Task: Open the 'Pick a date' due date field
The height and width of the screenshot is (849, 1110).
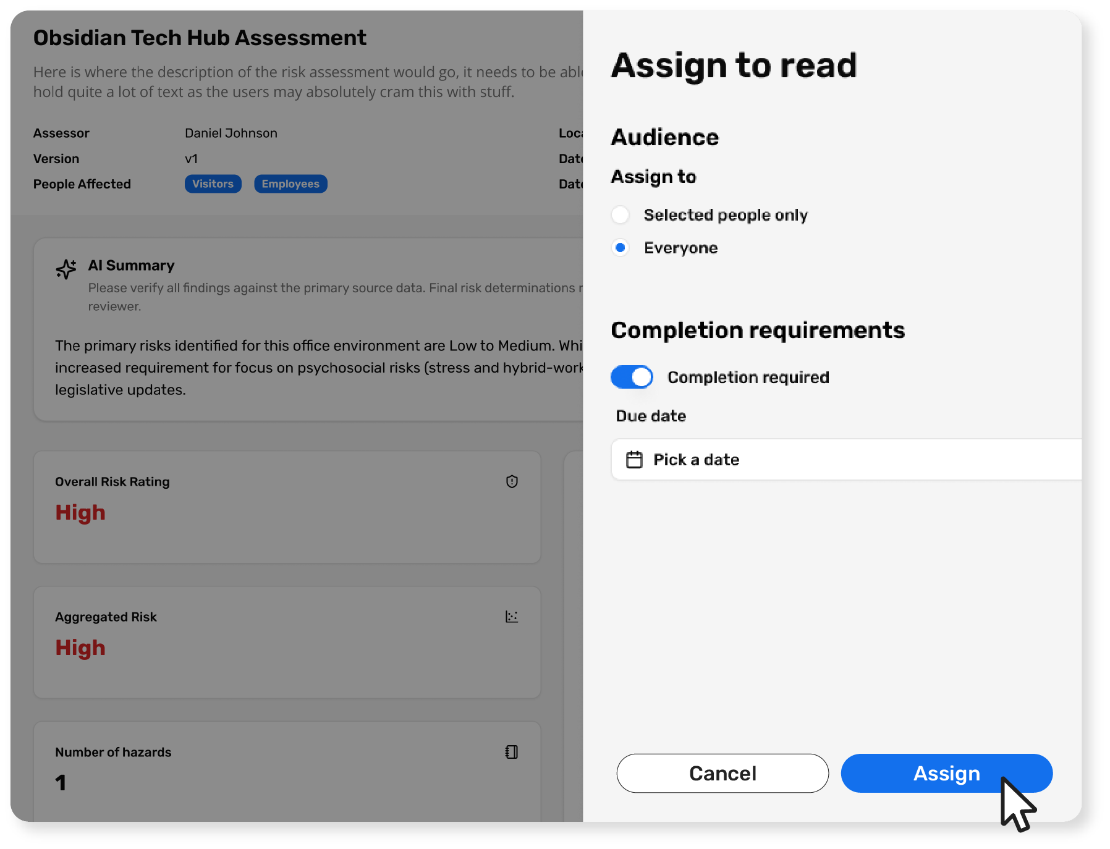Action: pyautogui.click(x=846, y=460)
